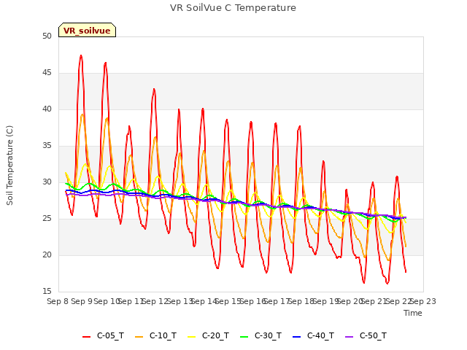467x350 pixels.
Task: Click the Soil Temperature (C) axis title
Action: (9, 166)
